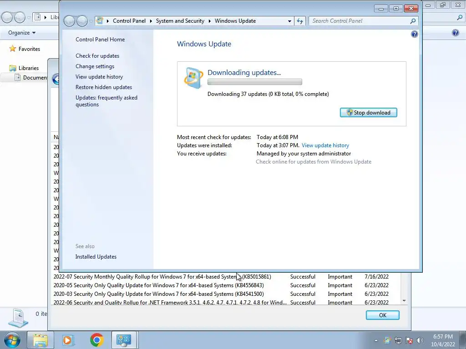
Task: Open View update history in the sidebar
Action: [x=99, y=76]
